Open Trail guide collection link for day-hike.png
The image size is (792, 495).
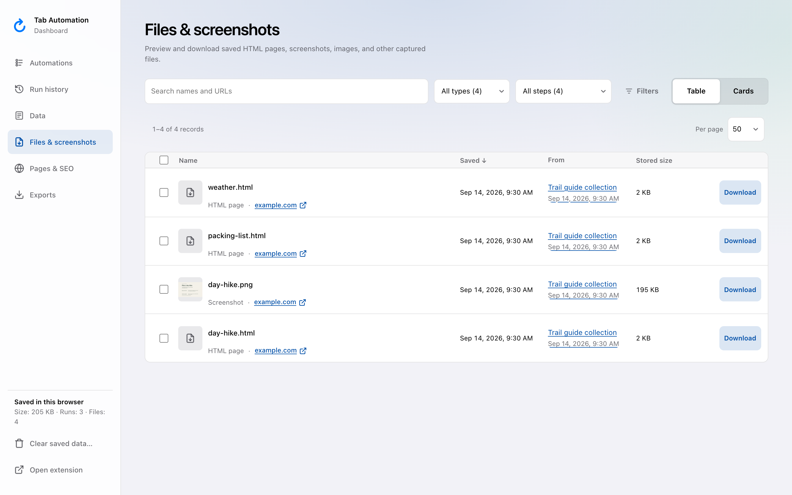point(582,284)
